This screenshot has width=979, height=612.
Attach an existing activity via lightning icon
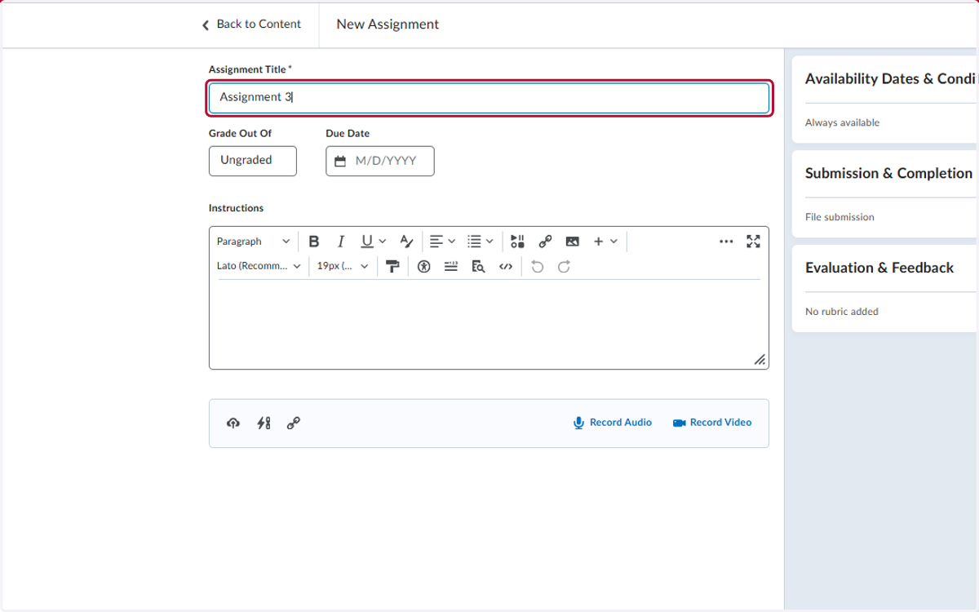[264, 423]
